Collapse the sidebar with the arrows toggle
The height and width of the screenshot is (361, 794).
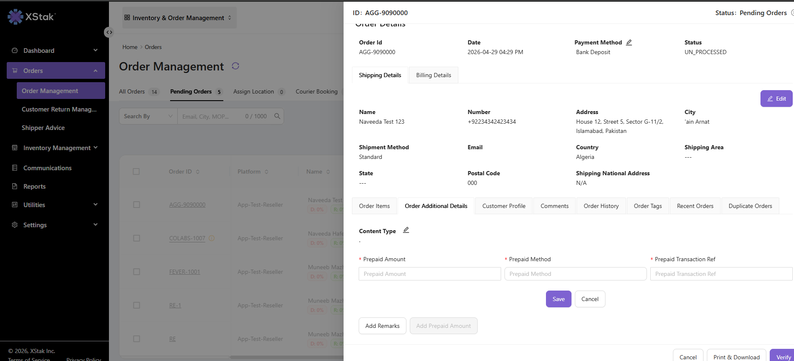tap(109, 32)
